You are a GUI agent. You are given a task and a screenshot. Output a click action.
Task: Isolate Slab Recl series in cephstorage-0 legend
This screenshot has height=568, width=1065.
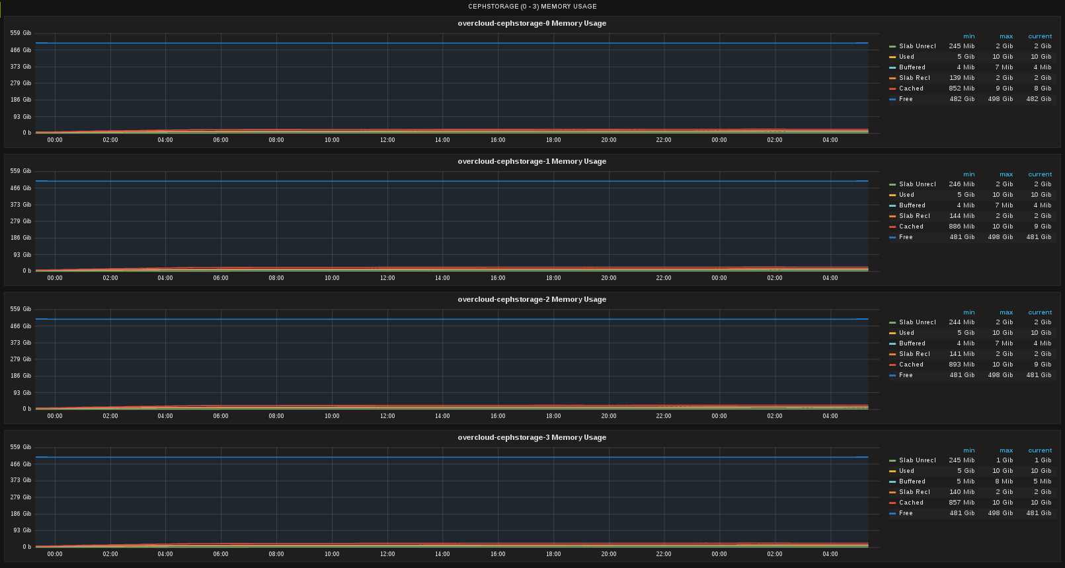(914, 78)
